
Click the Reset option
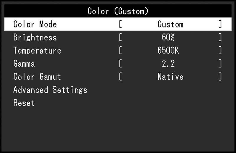[24, 103]
